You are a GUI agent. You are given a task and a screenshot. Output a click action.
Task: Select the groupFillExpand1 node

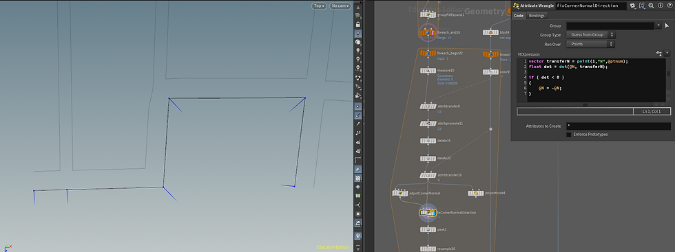click(x=428, y=14)
